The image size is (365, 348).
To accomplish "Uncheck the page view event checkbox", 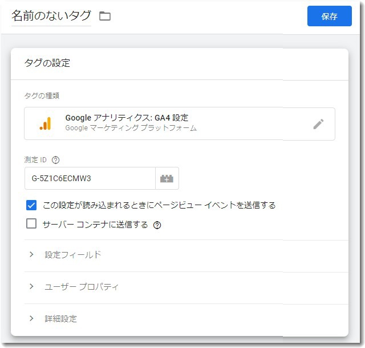I will (31, 205).
